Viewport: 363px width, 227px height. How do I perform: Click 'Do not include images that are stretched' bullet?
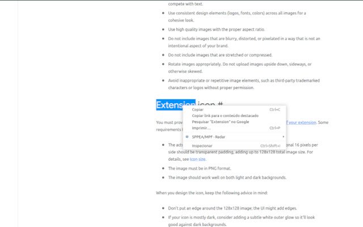point(220,55)
